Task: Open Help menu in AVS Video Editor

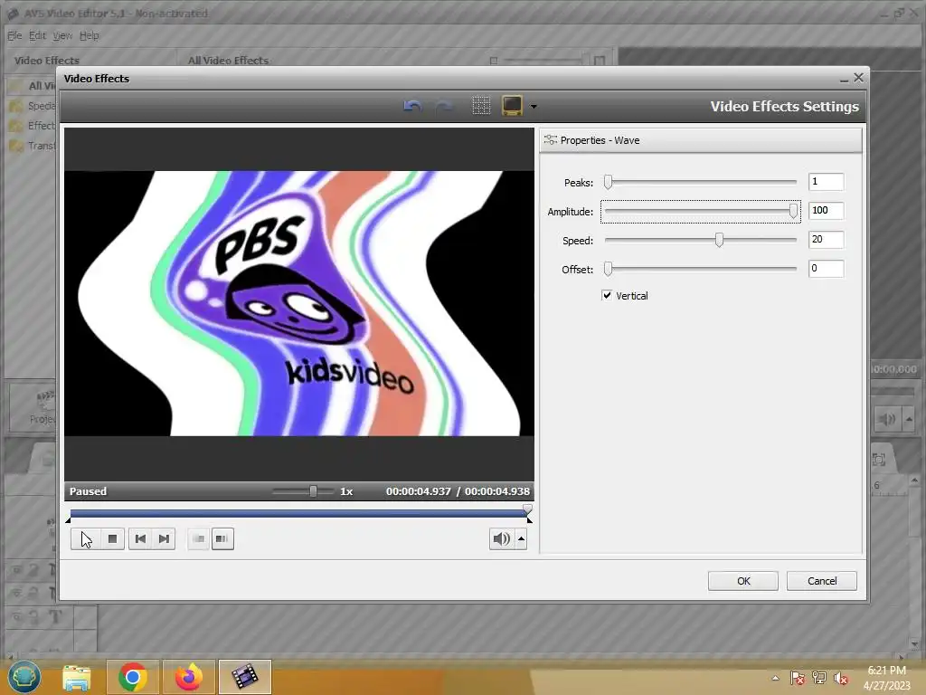Action: click(x=90, y=35)
